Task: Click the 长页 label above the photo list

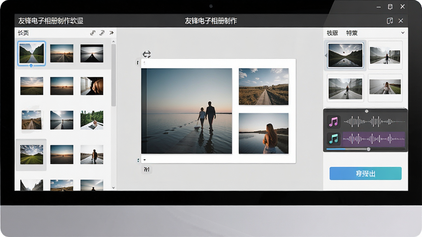Action: pyautogui.click(x=23, y=33)
